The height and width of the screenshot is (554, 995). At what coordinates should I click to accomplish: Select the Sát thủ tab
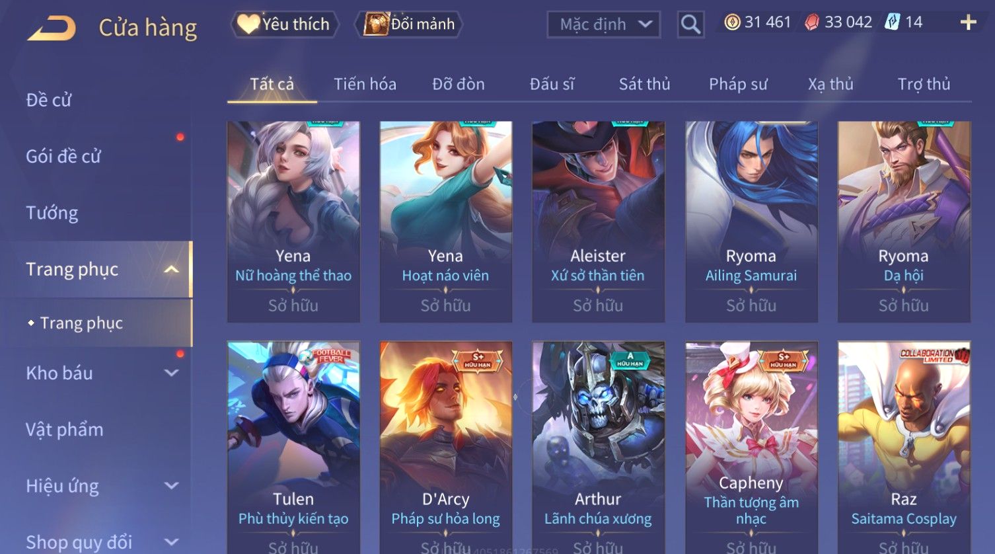pyautogui.click(x=644, y=84)
